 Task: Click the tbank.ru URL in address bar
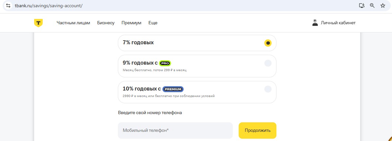point(49,6)
